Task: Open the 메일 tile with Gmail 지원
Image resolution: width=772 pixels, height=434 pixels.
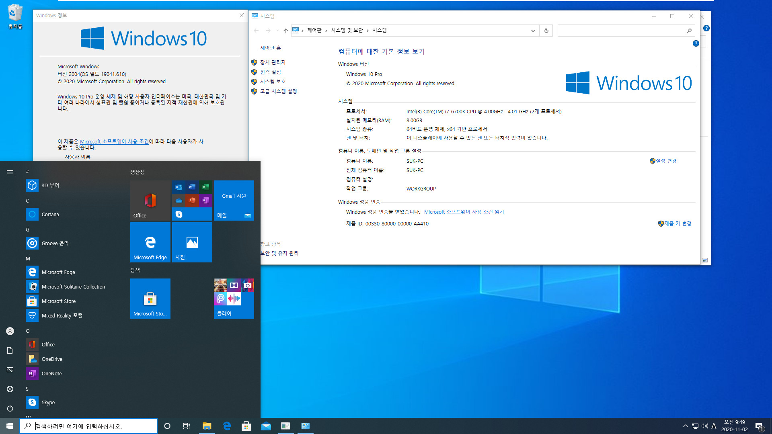Action: click(x=234, y=201)
